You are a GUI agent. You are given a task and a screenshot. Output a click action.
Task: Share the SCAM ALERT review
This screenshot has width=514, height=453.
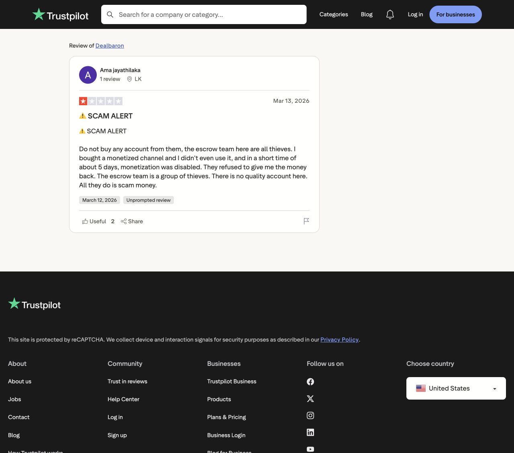(132, 221)
